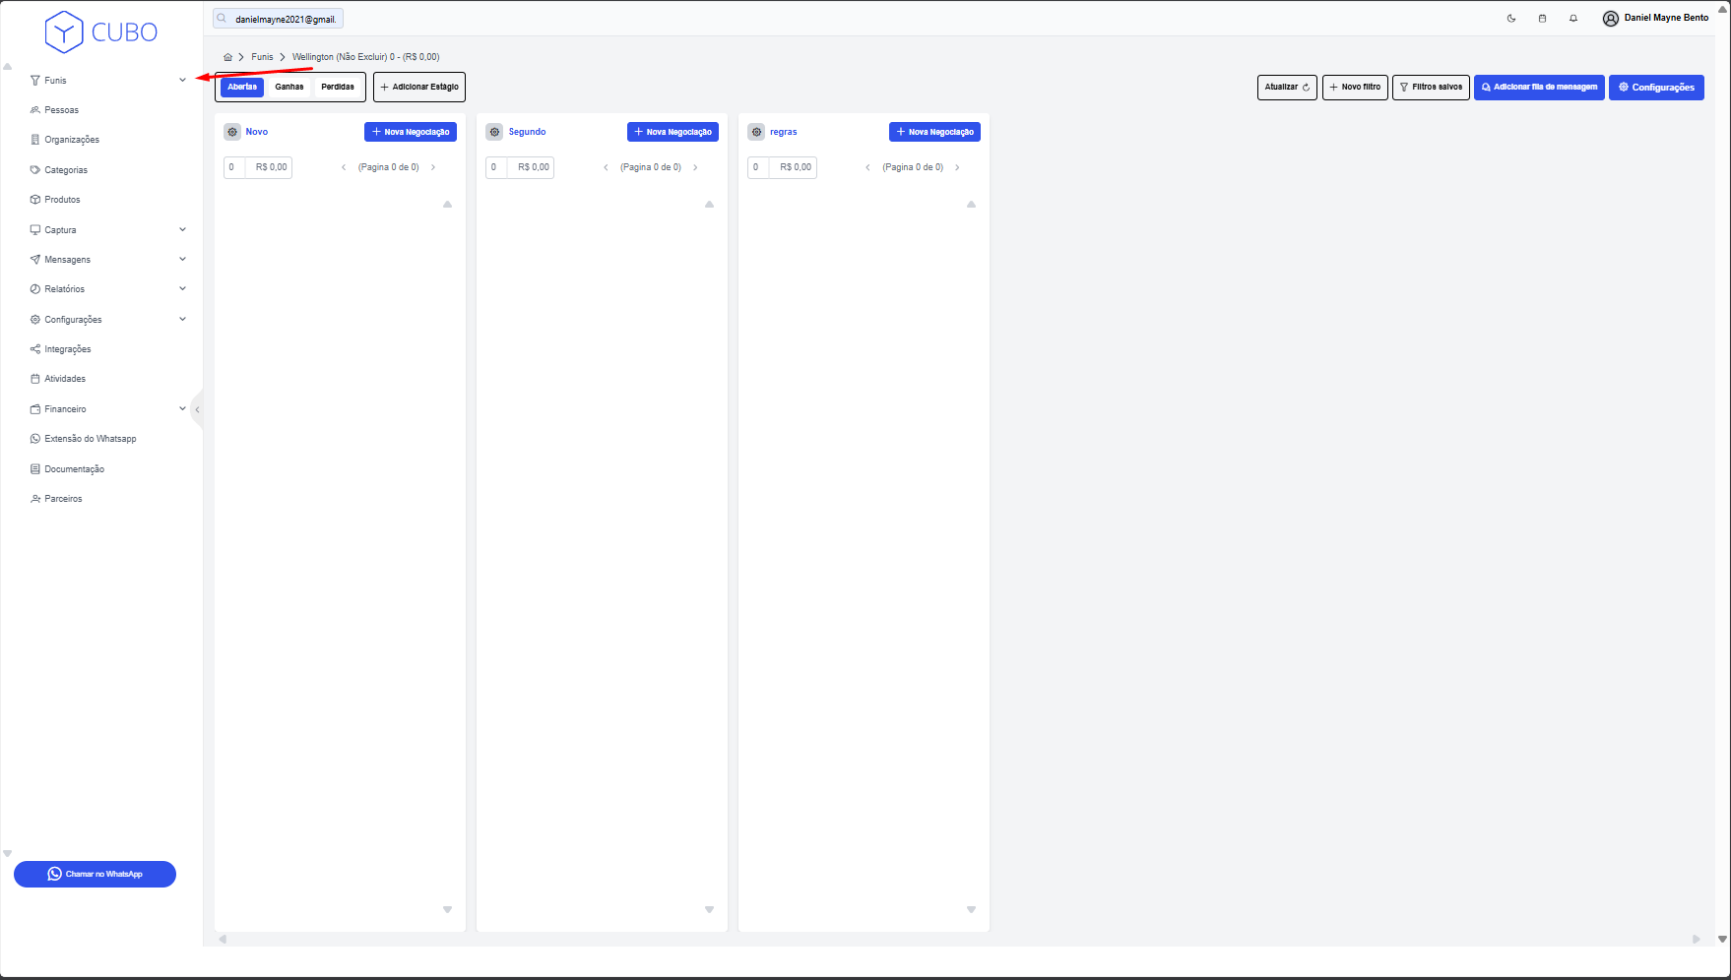Switch to the Ganhas tab

pyautogui.click(x=289, y=87)
